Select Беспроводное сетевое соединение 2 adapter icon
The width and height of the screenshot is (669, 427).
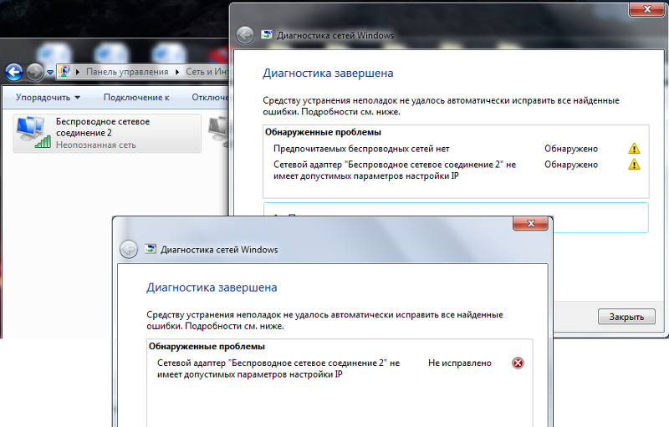(x=33, y=133)
